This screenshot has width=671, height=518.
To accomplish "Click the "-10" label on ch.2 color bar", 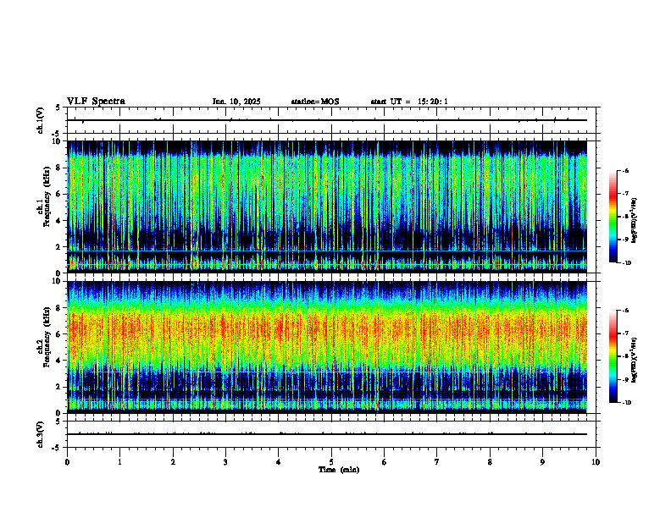I will (x=626, y=403).
